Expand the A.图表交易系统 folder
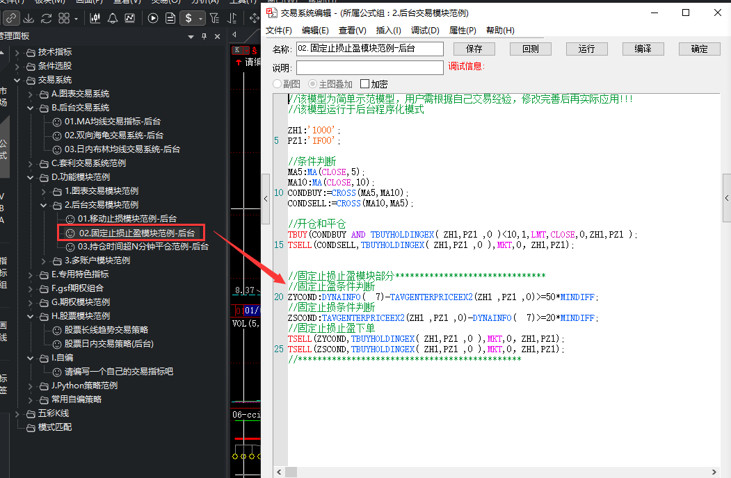Image resolution: width=731 pixels, height=478 pixels. 31,94
